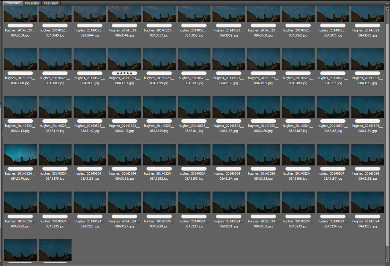The width and height of the screenshot is (390, 266).
Task: Click the empty rating bar above 08A3075.jpg
Action: [333, 26]
